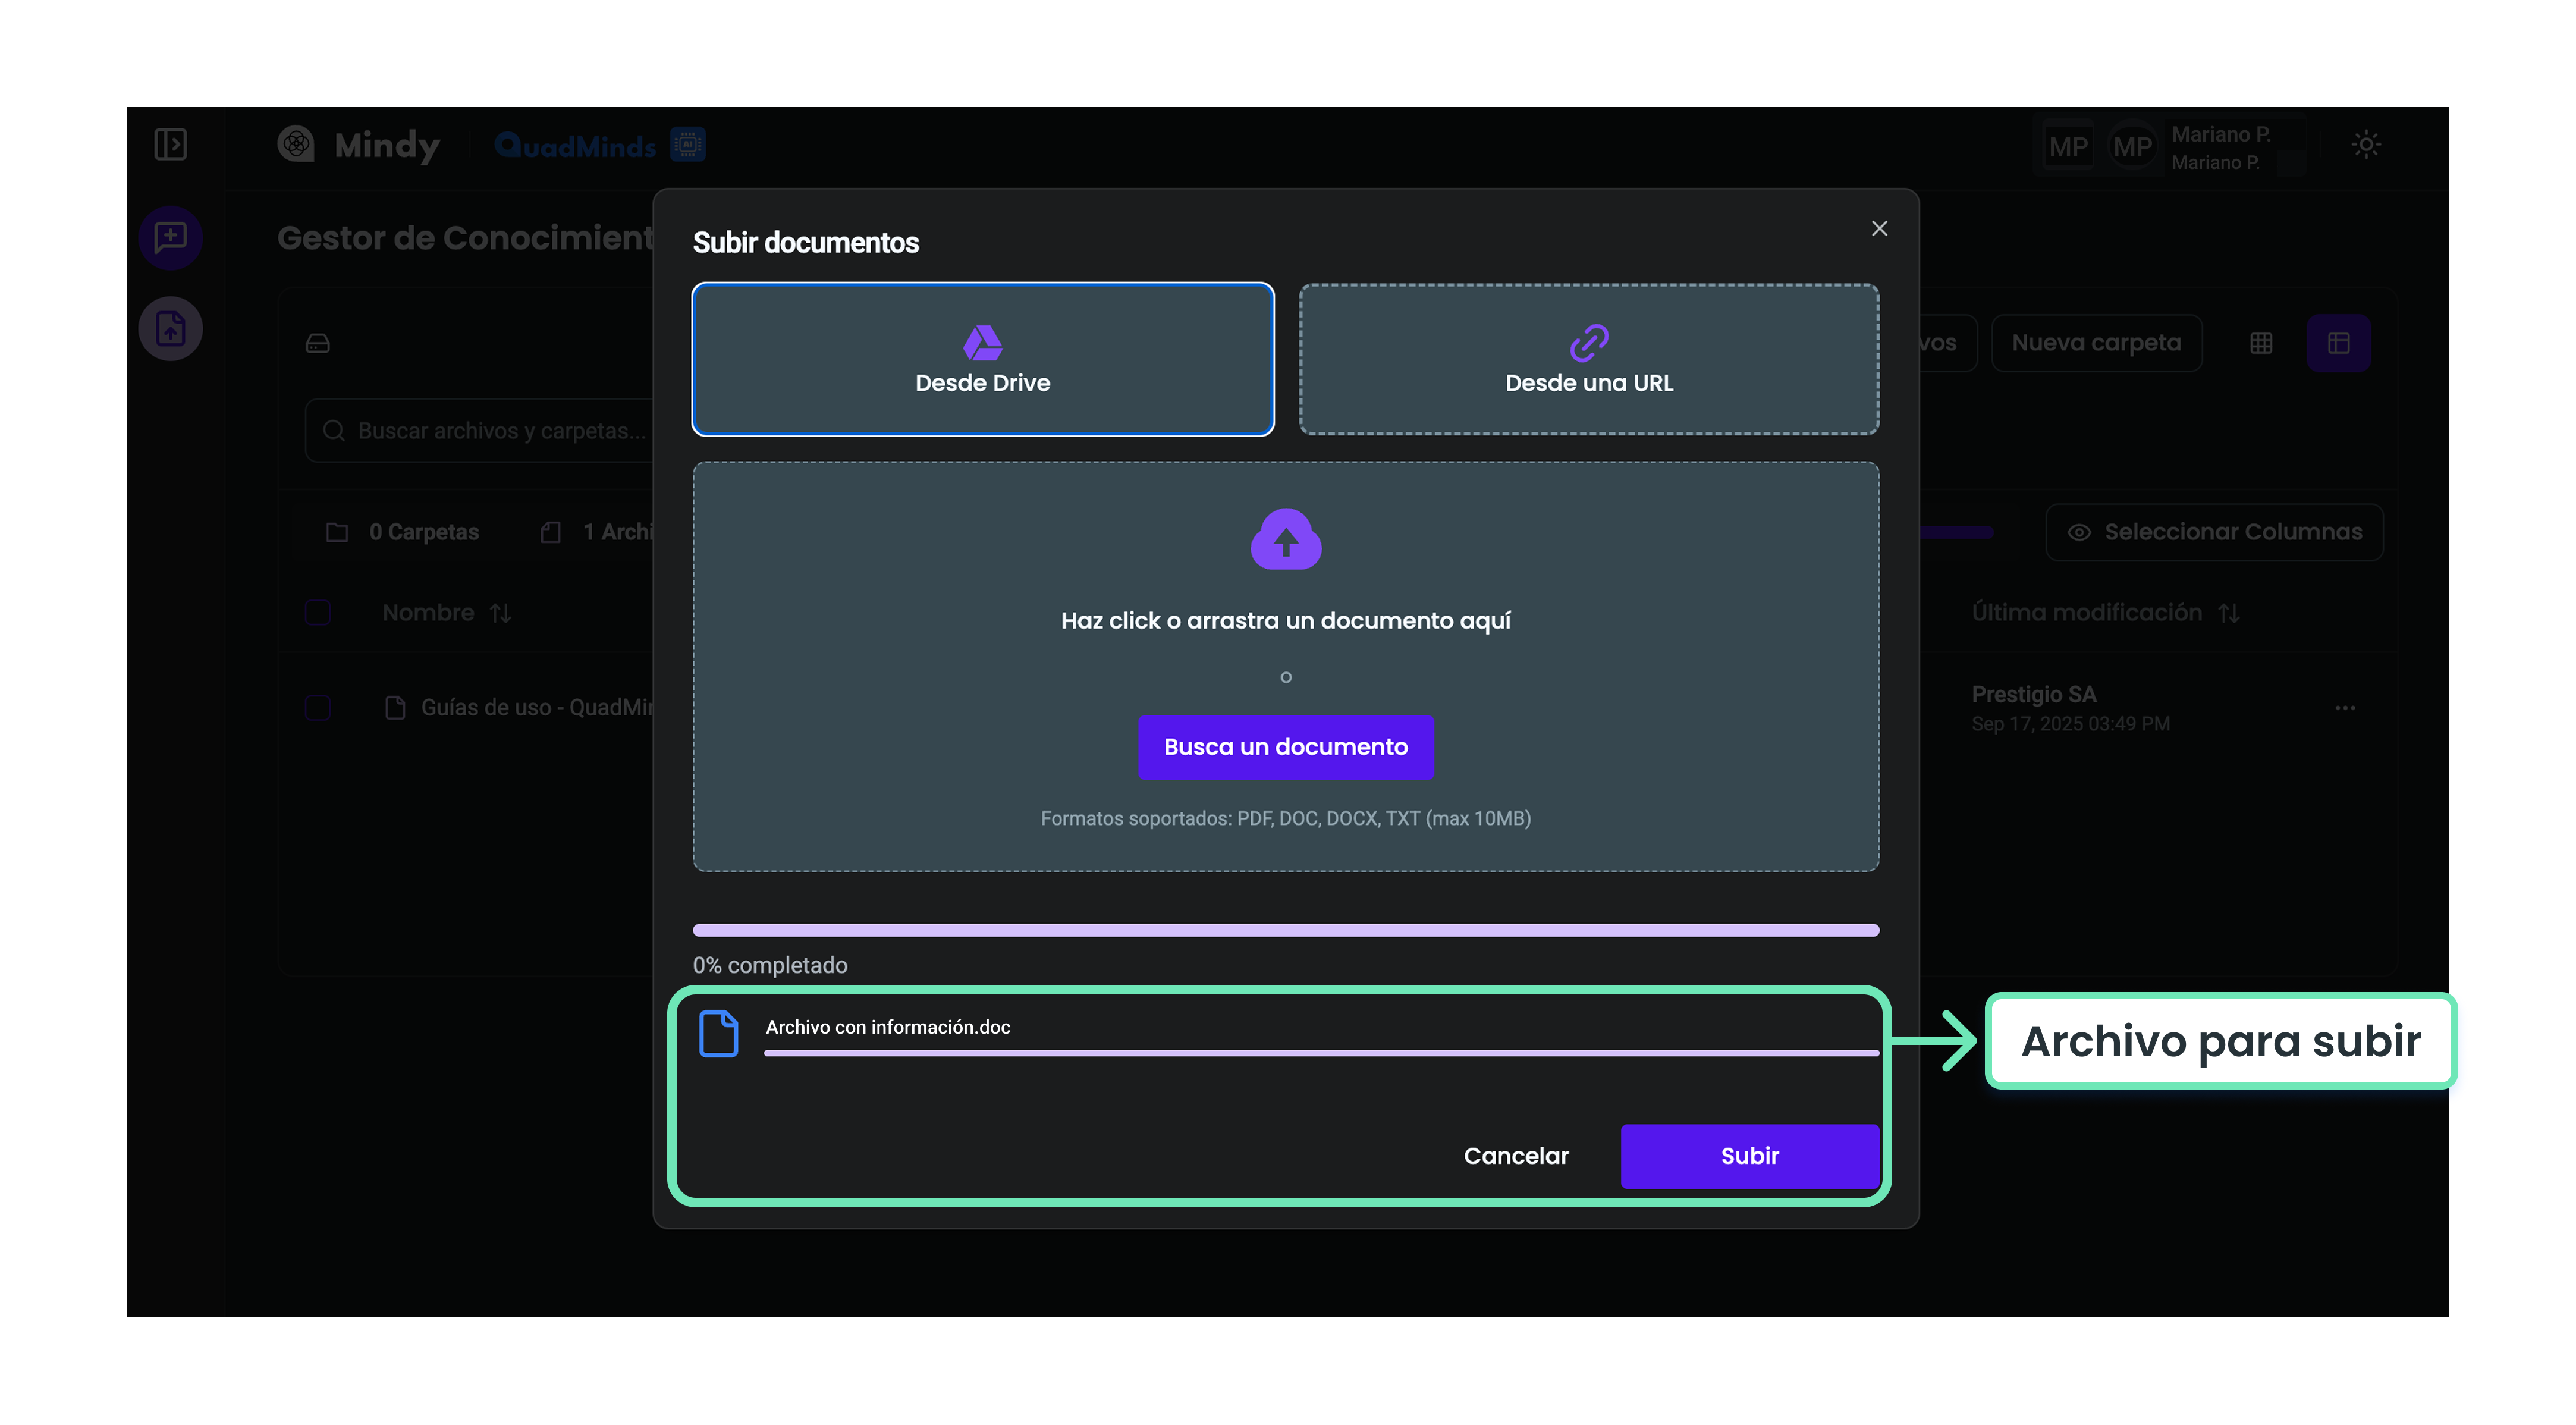
Task: Check the Guías de uso file checkbox
Action: coord(318,707)
